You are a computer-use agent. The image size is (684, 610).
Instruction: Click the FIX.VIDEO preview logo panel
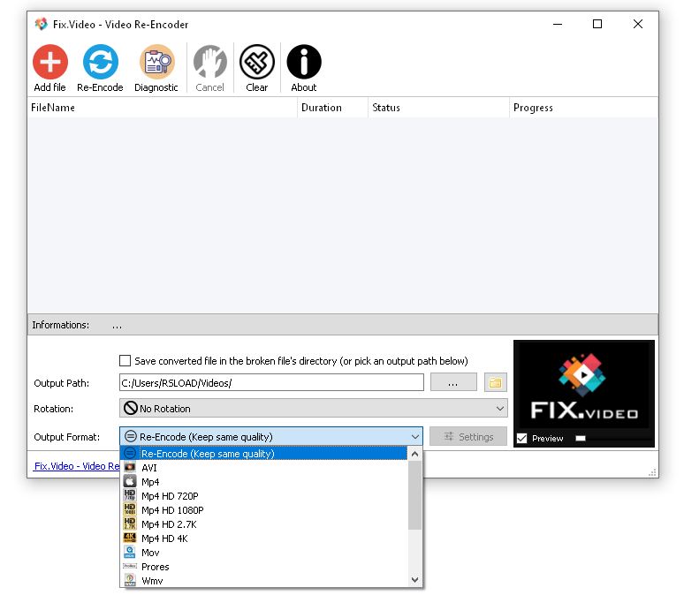click(583, 386)
